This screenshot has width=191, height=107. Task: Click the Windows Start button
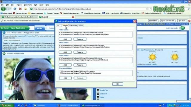pos(7,105)
